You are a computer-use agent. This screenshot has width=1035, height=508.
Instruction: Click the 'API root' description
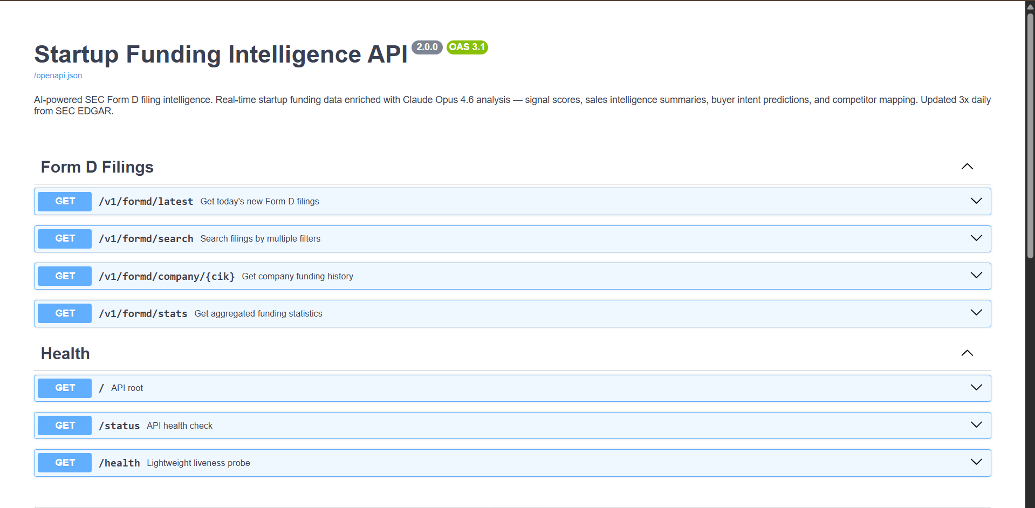point(127,388)
